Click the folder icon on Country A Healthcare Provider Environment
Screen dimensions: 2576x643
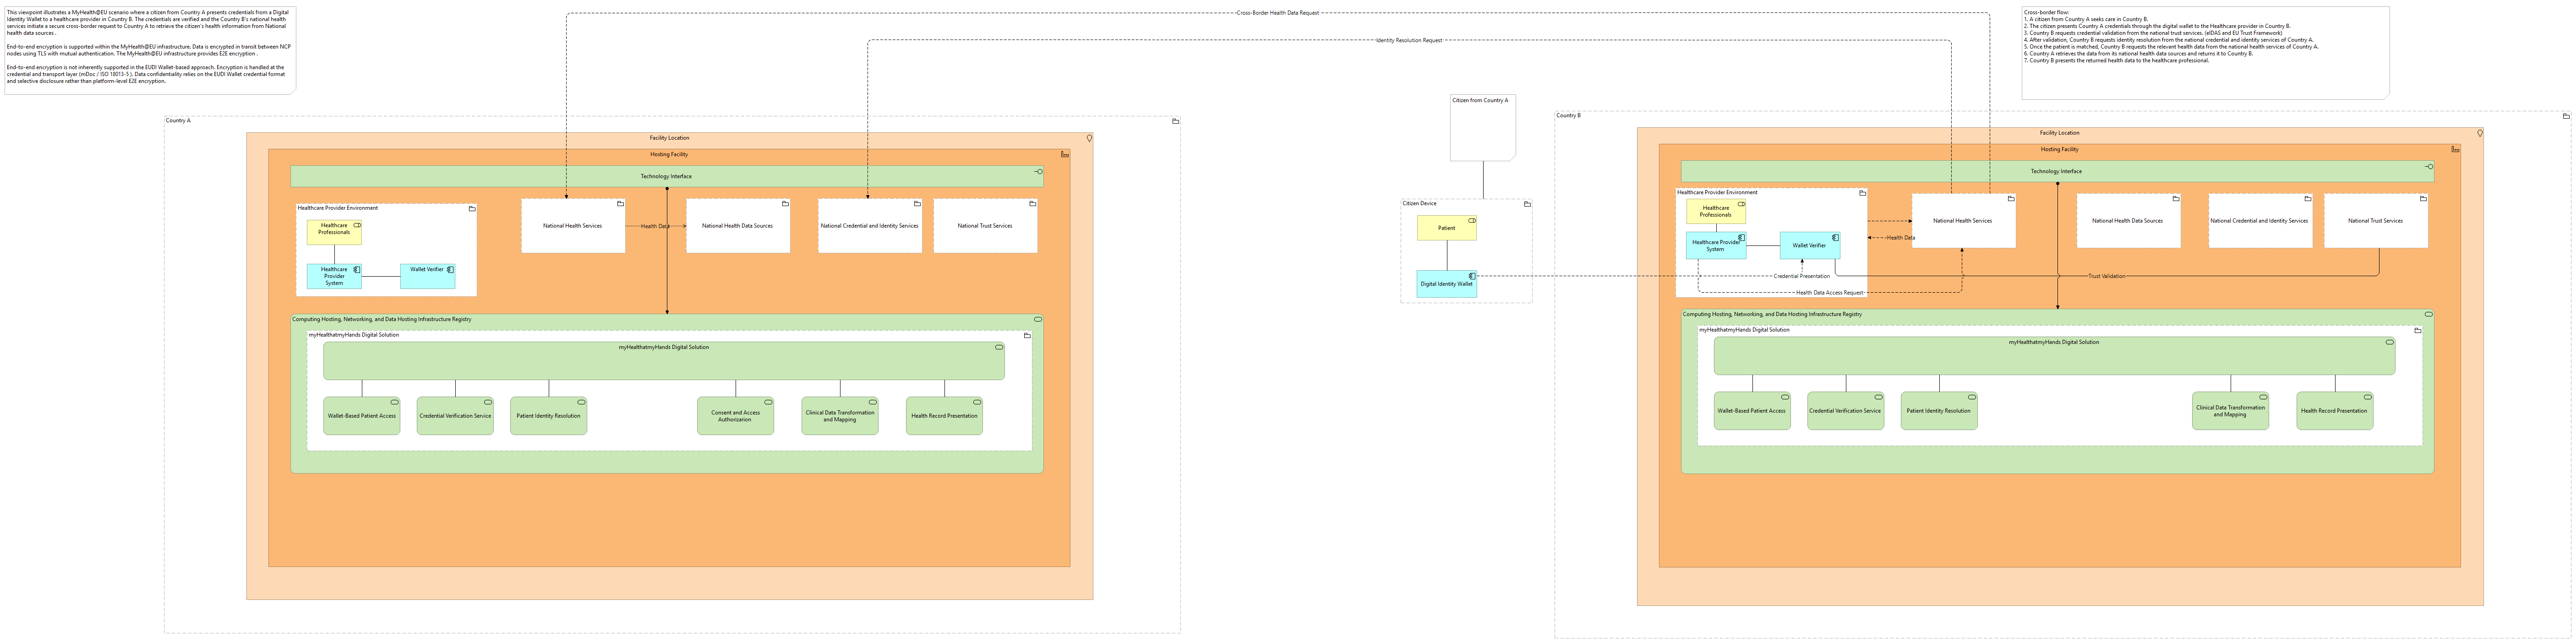pyautogui.click(x=472, y=209)
